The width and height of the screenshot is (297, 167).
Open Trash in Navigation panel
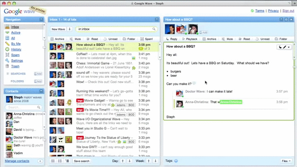[15, 66]
